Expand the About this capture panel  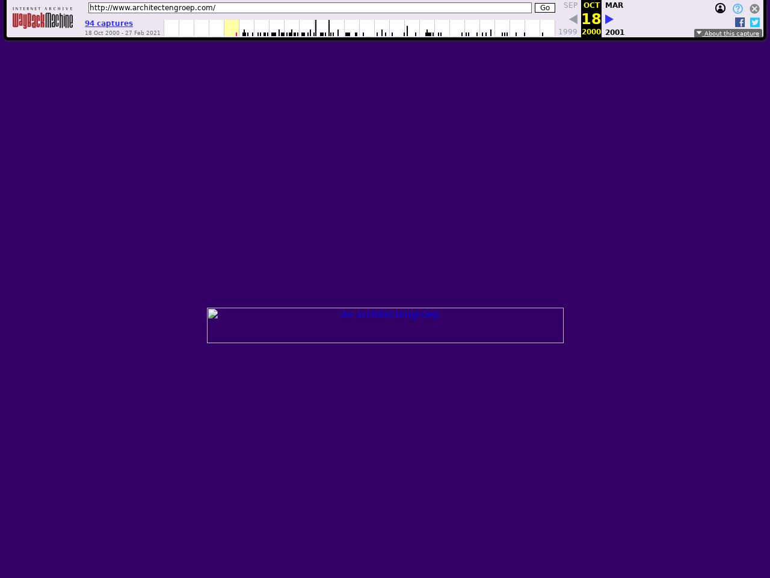728,33
